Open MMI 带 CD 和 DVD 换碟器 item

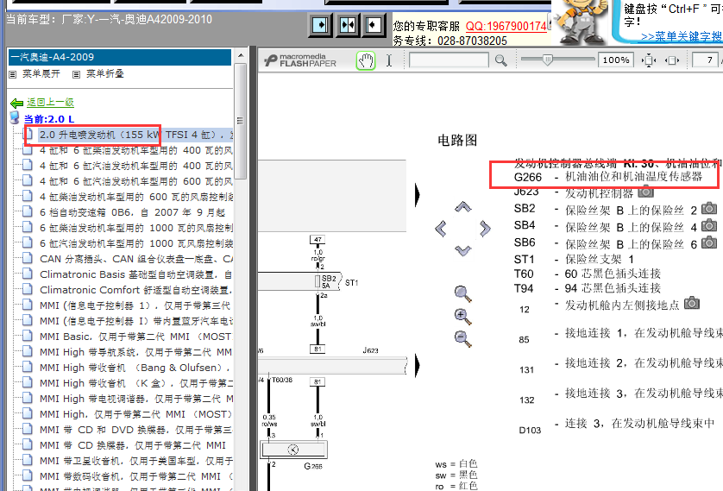click(136, 429)
